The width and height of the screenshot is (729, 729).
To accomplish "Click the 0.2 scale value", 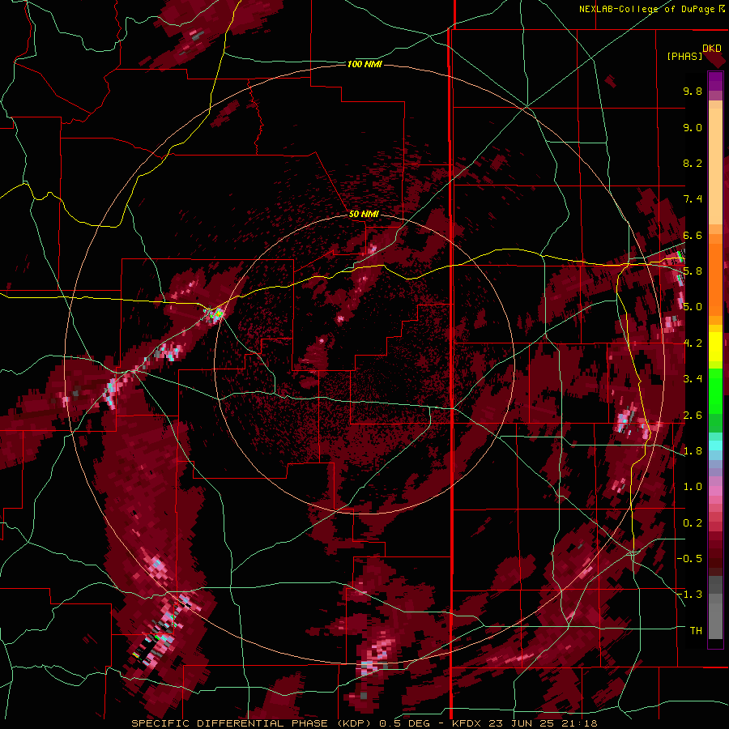I will [x=693, y=523].
